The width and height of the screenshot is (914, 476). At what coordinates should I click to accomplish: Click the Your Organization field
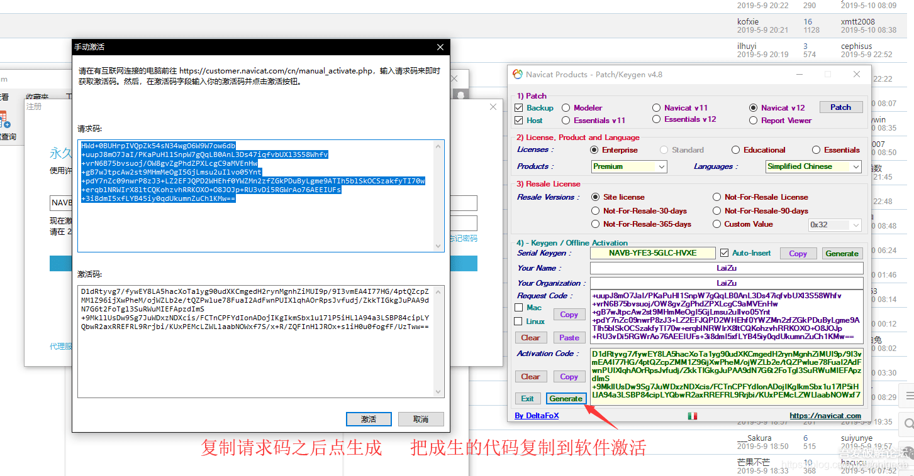pos(727,283)
